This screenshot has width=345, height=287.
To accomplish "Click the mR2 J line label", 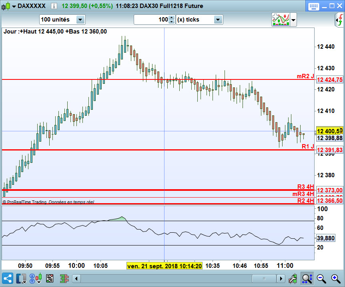I will tap(305, 76).
